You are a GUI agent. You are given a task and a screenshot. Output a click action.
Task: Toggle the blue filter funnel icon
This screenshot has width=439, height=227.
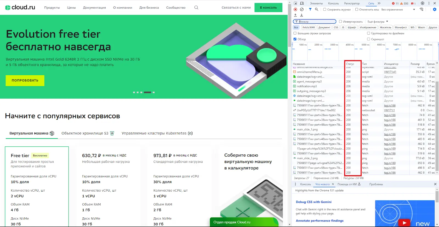[x=310, y=9]
